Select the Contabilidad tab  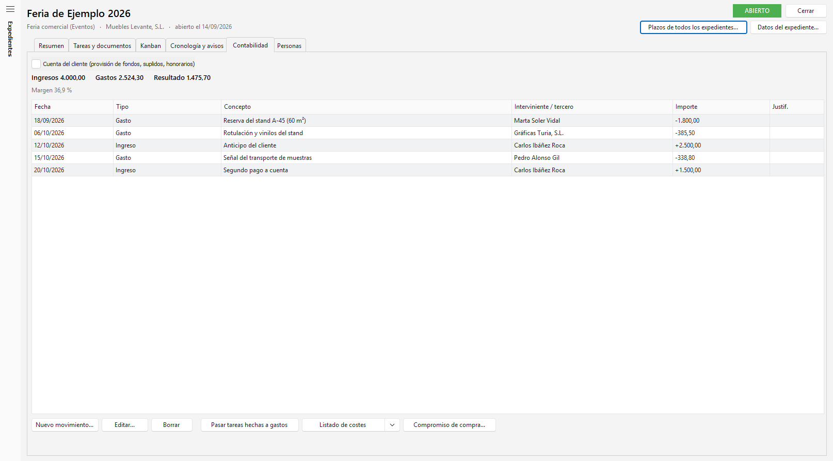point(250,45)
